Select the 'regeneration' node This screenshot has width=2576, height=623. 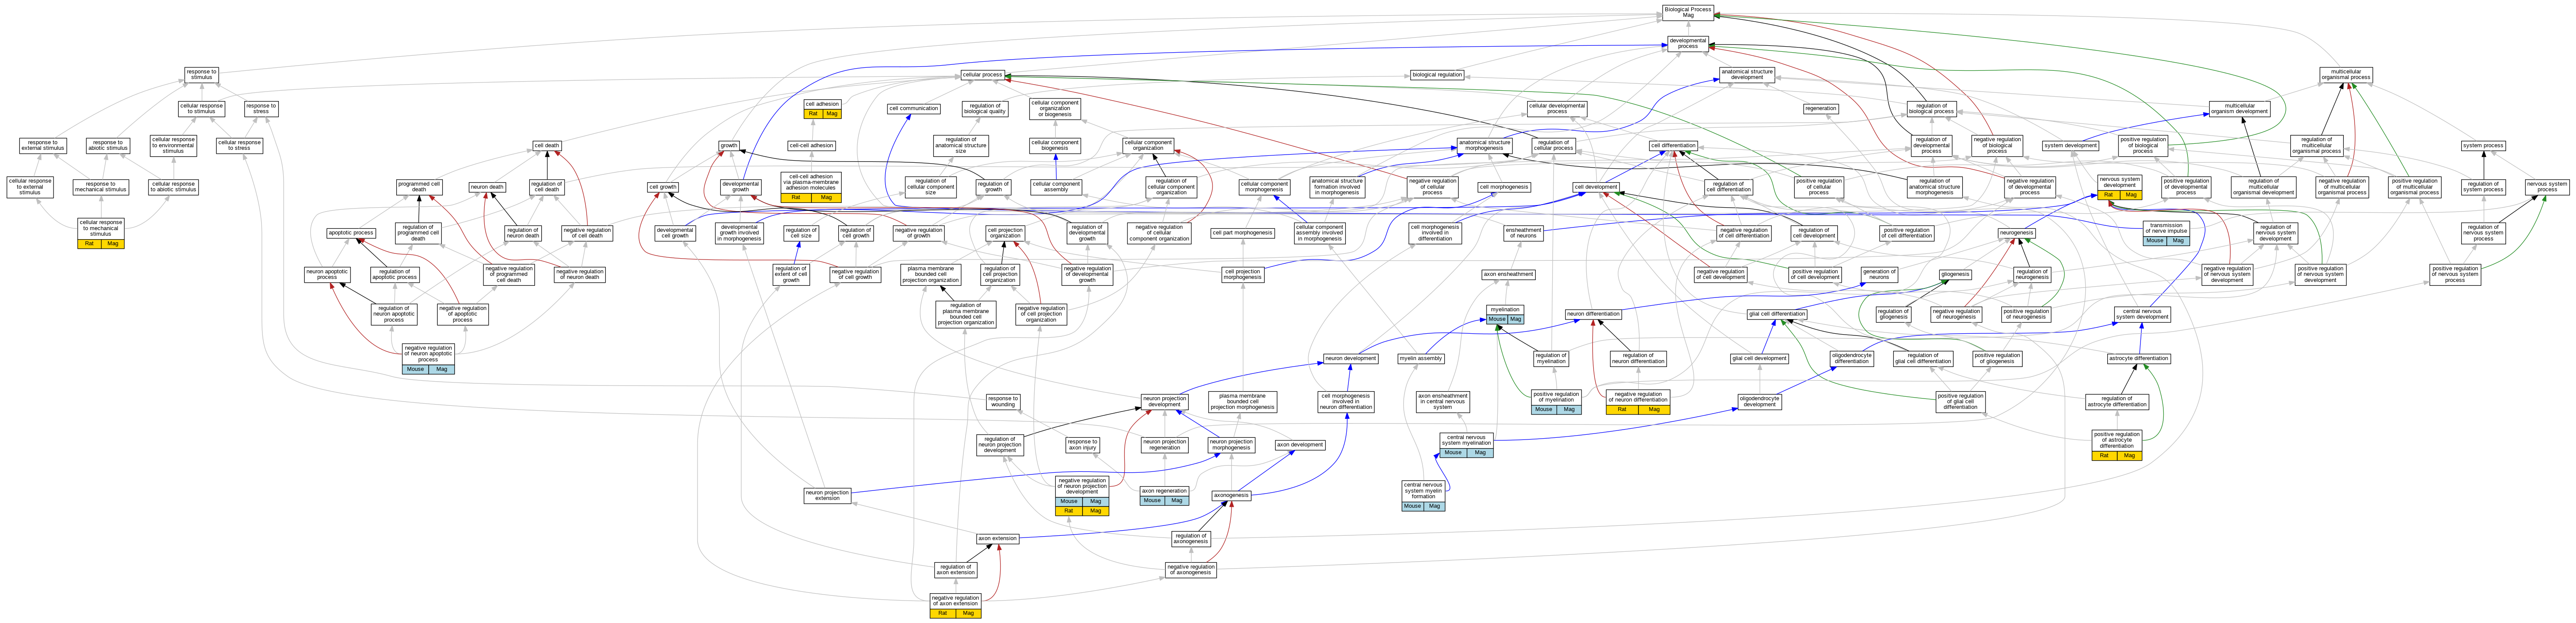[x=1821, y=108]
